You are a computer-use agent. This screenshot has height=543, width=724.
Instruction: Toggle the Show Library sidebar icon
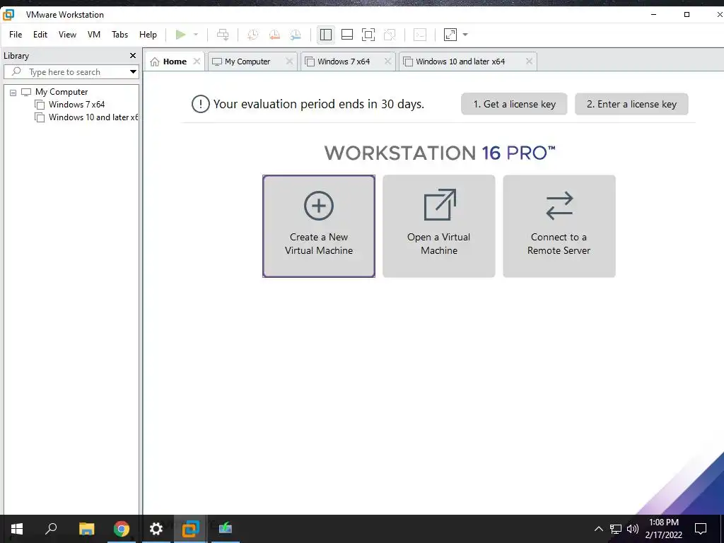coord(325,35)
